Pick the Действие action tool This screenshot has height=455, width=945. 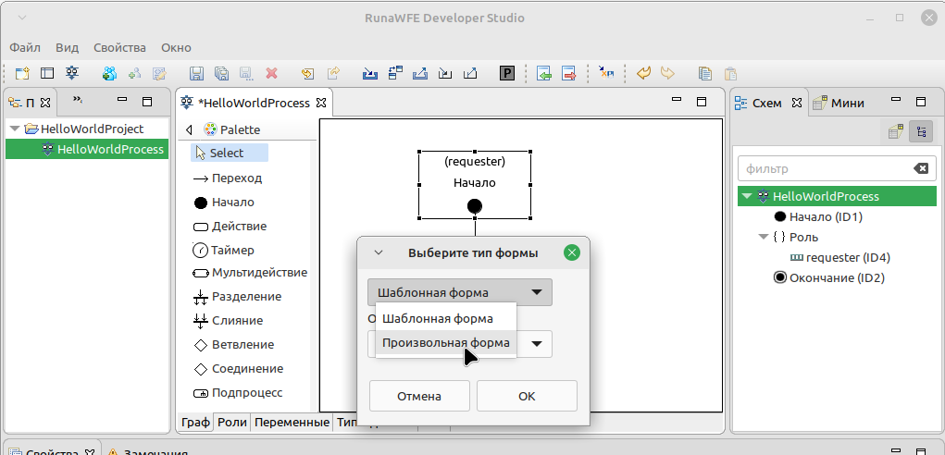pos(230,227)
